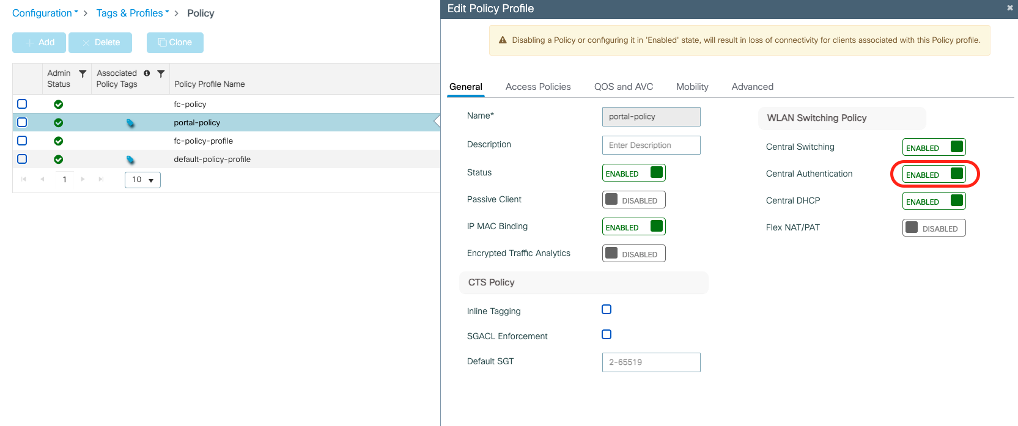Enable the Passive Client toggle

coord(633,200)
